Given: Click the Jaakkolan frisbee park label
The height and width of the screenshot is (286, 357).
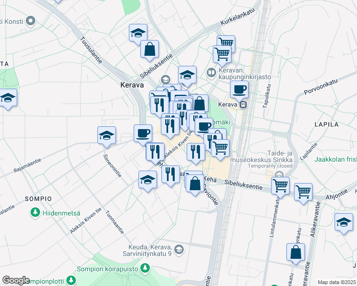Looking at the screenshot, I should click(336, 159).
